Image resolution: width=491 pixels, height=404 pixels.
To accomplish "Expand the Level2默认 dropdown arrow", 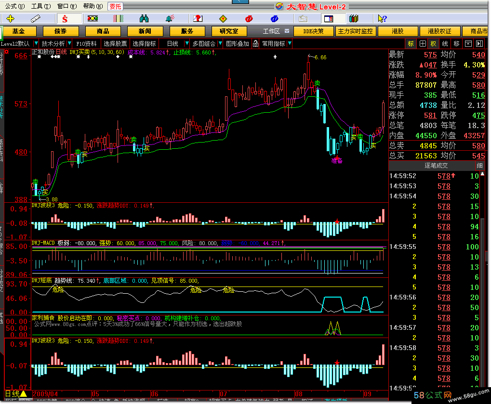I will pyautogui.click(x=36, y=43).
